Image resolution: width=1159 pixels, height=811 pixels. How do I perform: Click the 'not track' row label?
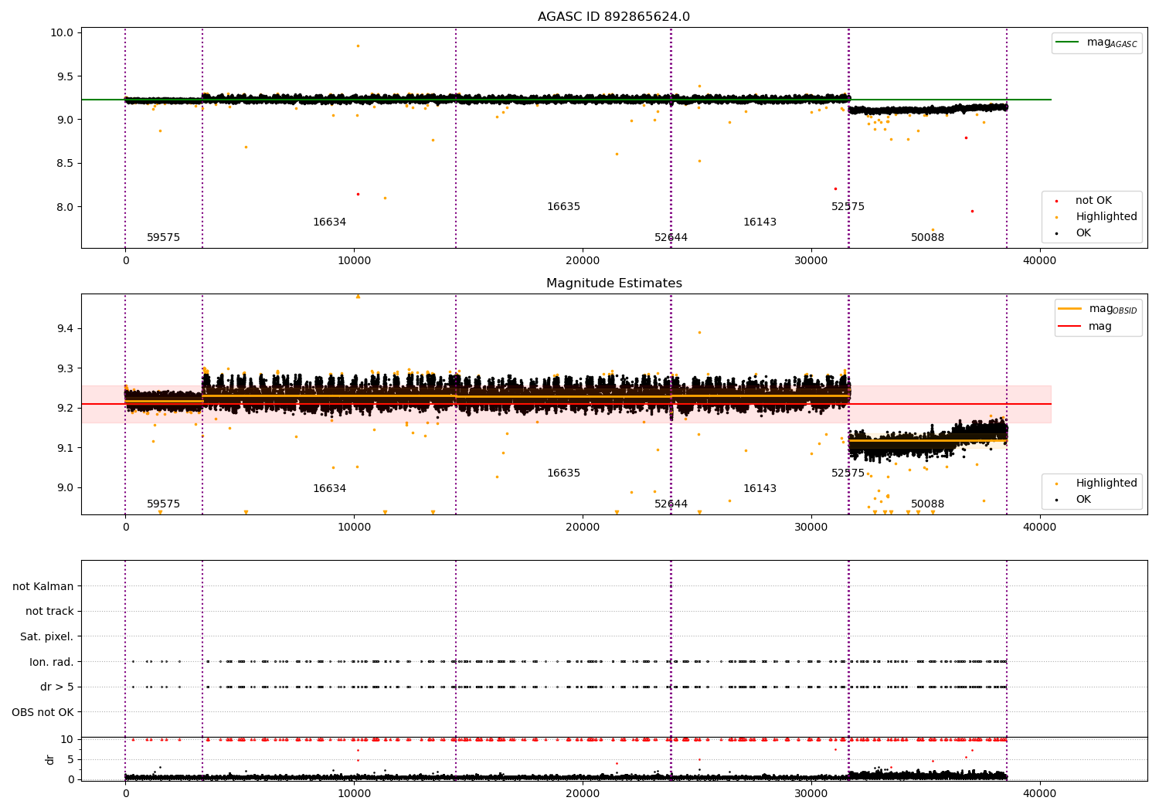pyautogui.click(x=49, y=612)
